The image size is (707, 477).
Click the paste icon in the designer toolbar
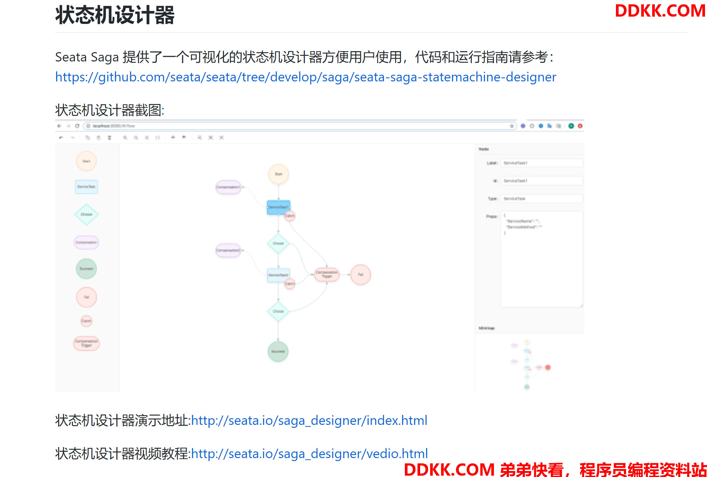[x=99, y=138]
